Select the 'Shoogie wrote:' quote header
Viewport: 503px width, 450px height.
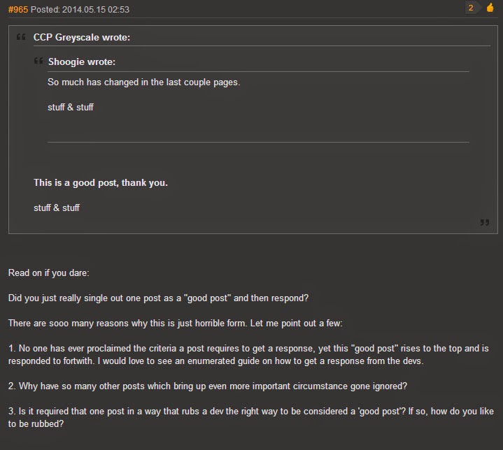[82, 61]
